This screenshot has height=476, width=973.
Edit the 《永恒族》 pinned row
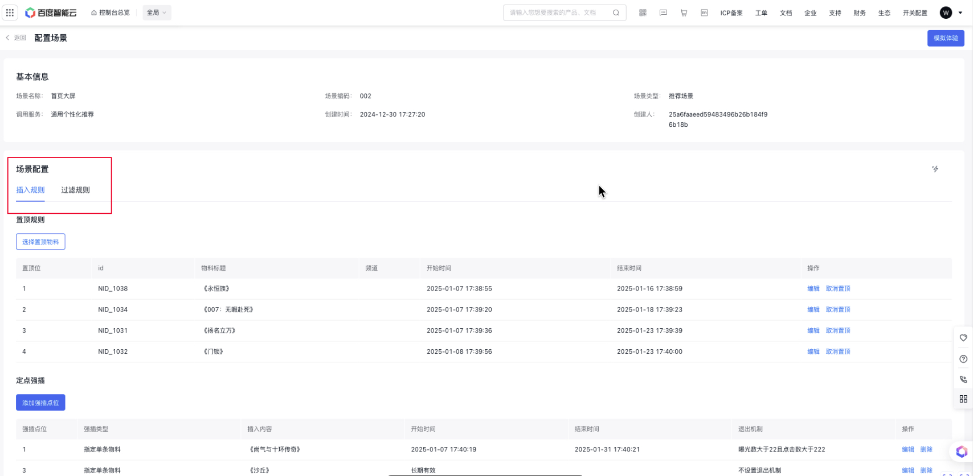coord(813,288)
